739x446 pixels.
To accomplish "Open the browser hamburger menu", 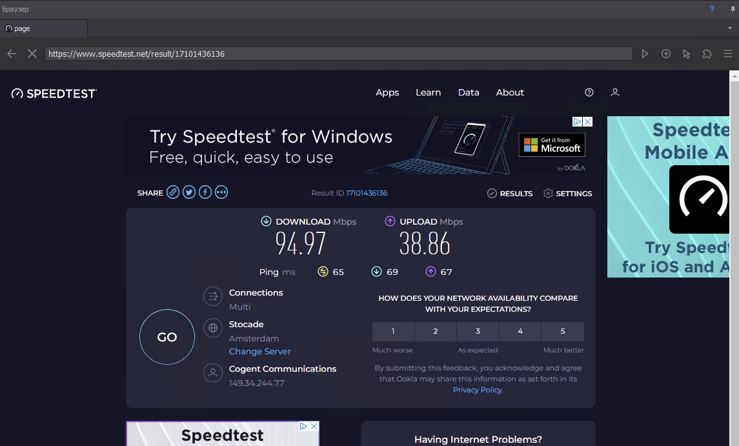I will 728,54.
